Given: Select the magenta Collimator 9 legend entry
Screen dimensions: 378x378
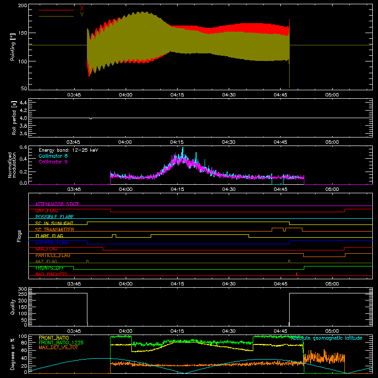Looking at the screenshot, I should tap(53, 162).
